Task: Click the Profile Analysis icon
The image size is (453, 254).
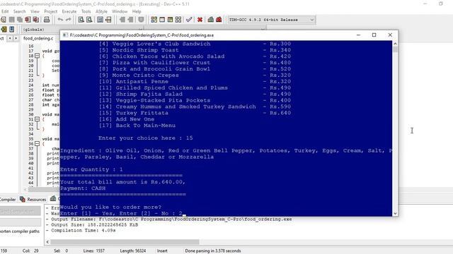Action: [x=211, y=20]
